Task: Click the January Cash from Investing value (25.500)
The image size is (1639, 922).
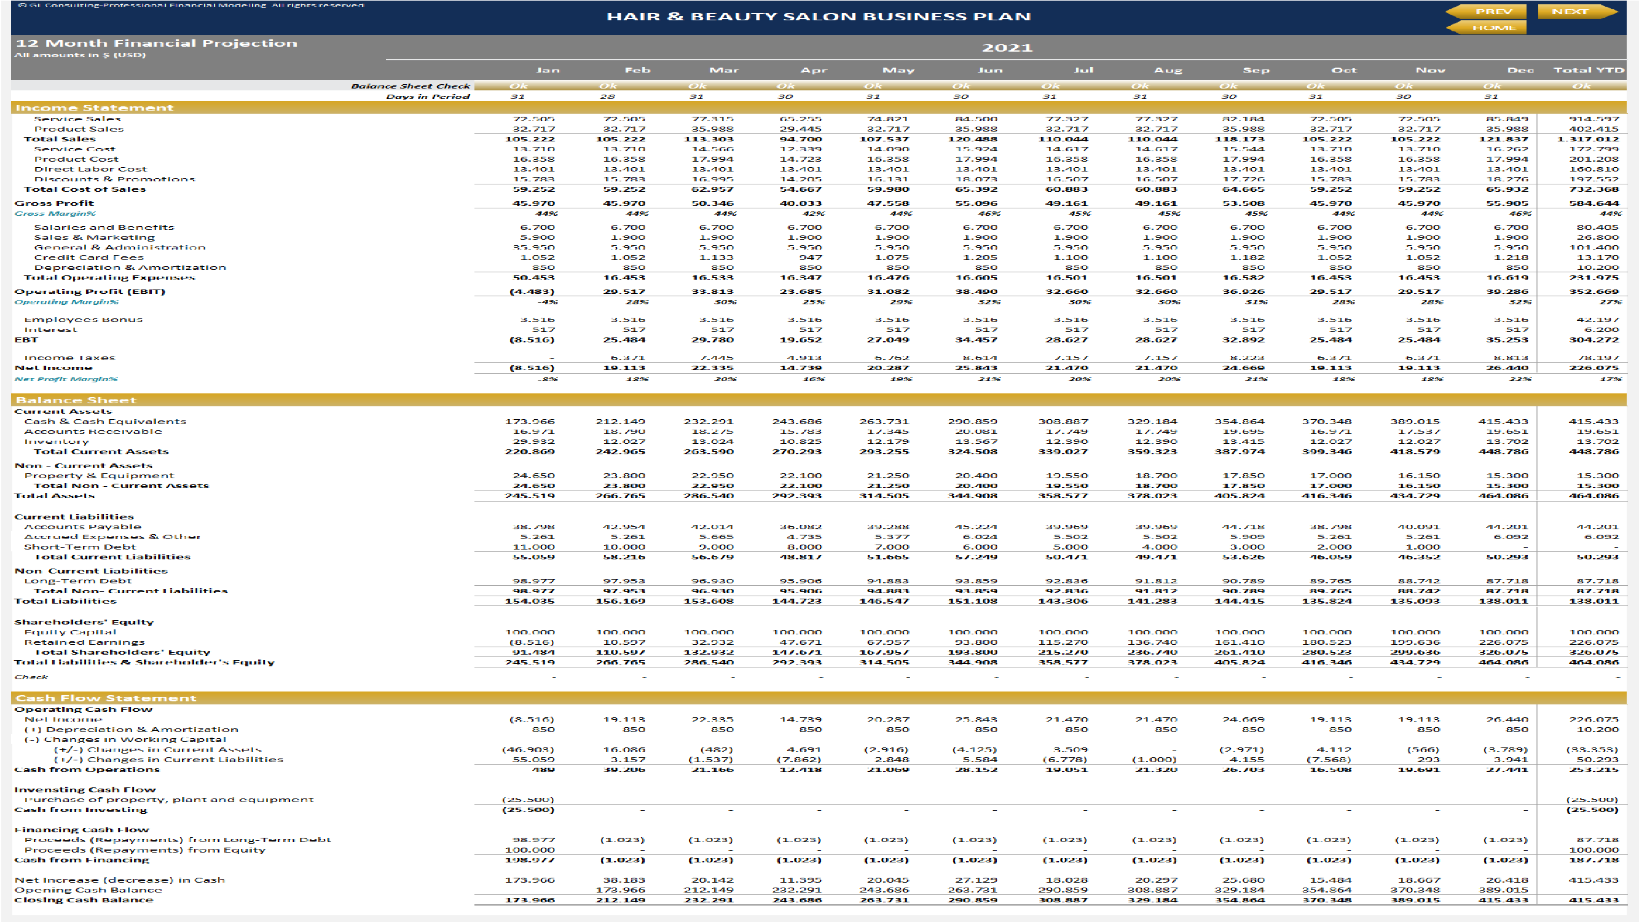Action: tap(528, 810)
